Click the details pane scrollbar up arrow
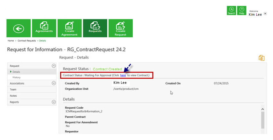Viewport: 273px width, 140px height. [x=263, y=109]
